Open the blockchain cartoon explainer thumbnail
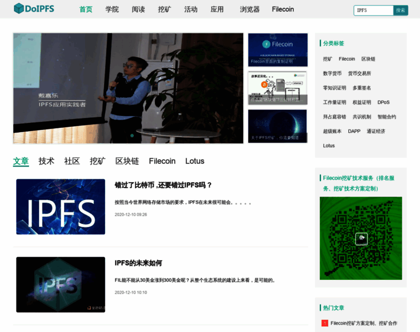This screenshot has height=332, width=420. click(277, 87)
